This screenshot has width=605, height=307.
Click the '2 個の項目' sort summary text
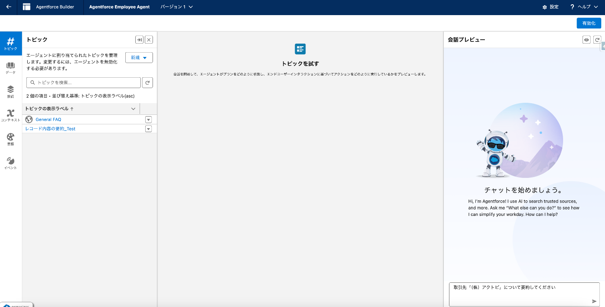click(81, 96)
